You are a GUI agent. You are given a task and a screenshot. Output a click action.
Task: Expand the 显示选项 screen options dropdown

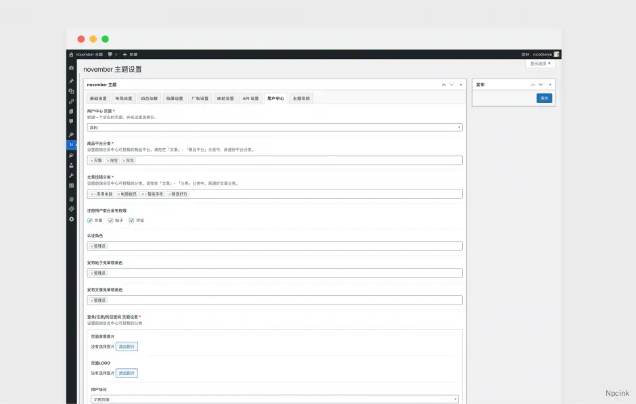[541, 64]
